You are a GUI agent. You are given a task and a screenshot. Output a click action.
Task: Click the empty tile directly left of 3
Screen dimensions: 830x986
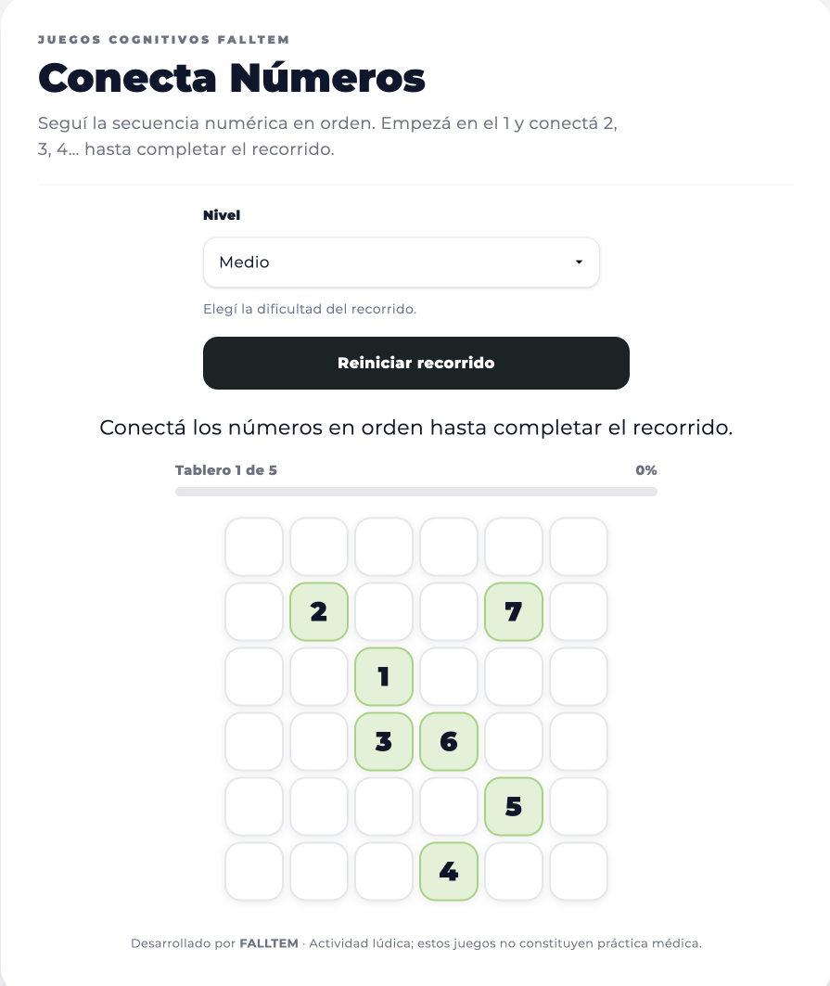click(x=319, y=741)
